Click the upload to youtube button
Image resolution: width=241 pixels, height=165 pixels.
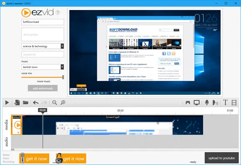click(x=221, y=158)
